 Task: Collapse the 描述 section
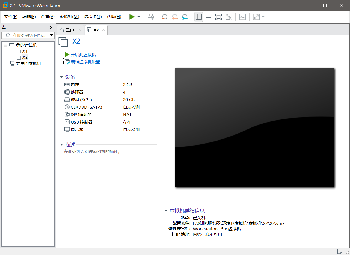pyautogui.click(x=62, y=145)
